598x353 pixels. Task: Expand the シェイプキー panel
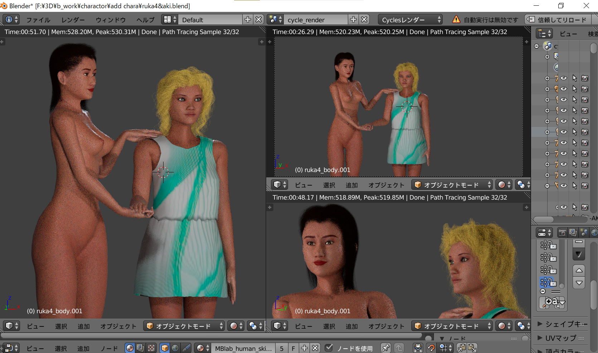click(x=540, y=324)
